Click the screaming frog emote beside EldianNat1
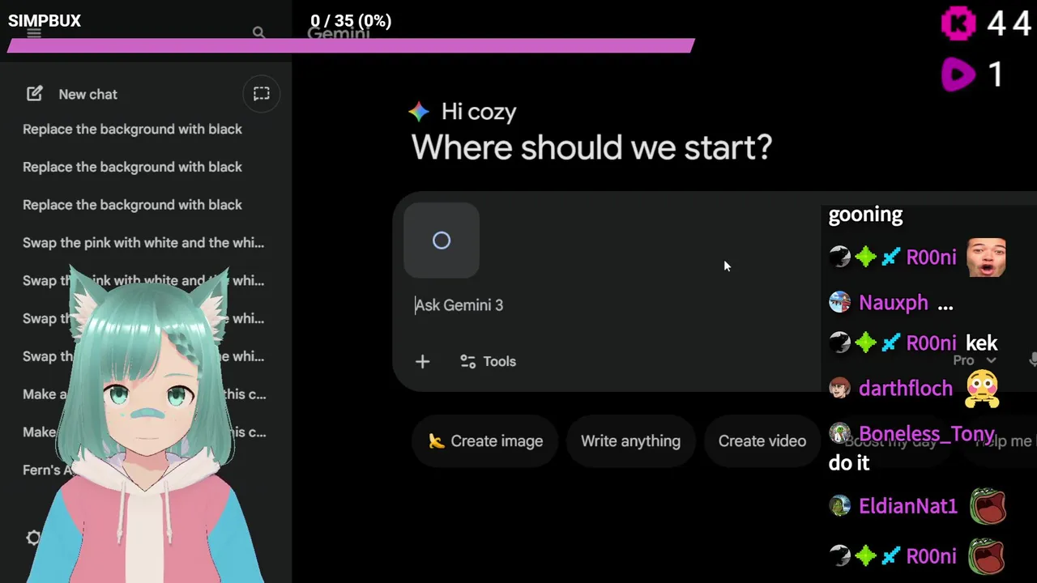The image size is (1037, 583). (x=987, y=507)
